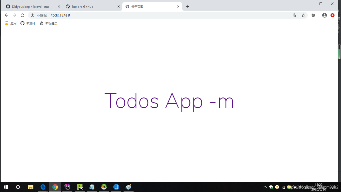
Task: Open Cortana search circle on taskbar
Action: tap(18, 187)
